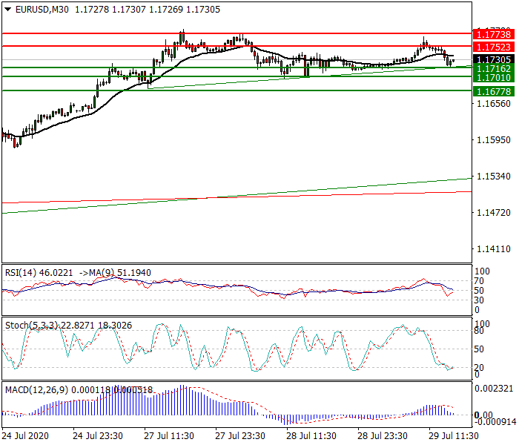519x445 pixels.
Task: Select the 24 Jul 2020 date label
Action: 25,436
